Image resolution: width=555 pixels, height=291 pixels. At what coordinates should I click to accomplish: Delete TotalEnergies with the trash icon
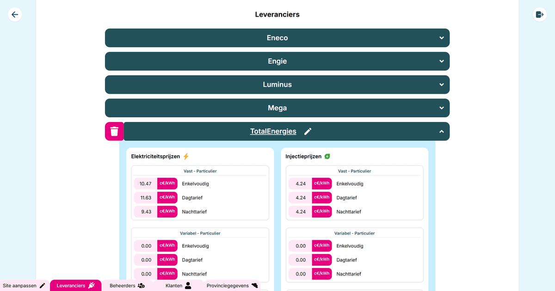[x=114, y=132]
